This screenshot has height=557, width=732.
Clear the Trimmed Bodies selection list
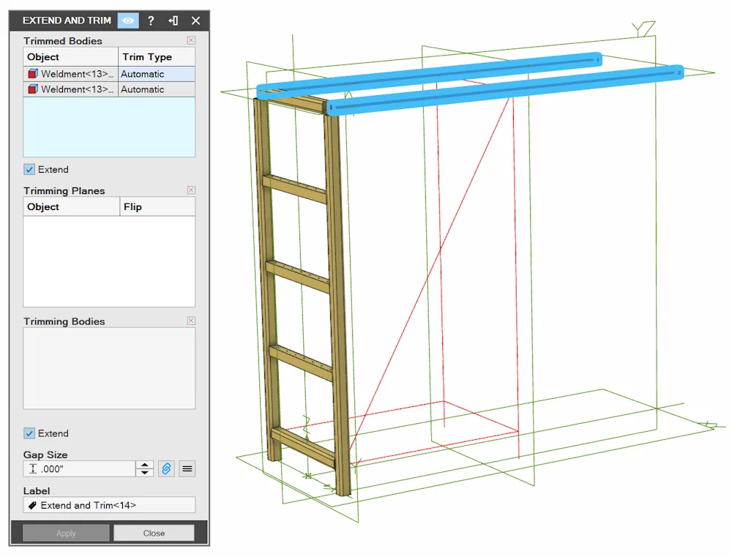(x=191, y=40)
